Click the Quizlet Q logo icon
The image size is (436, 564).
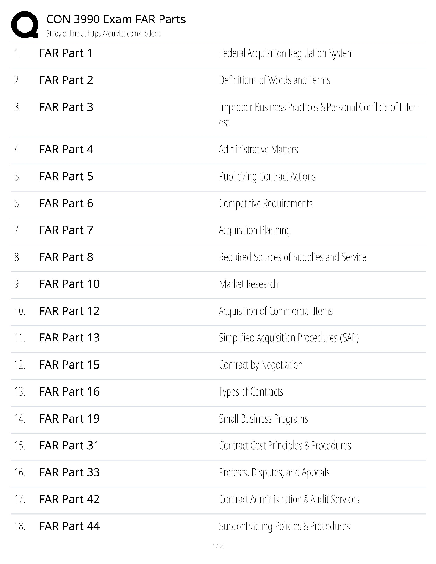coord(25,25)
